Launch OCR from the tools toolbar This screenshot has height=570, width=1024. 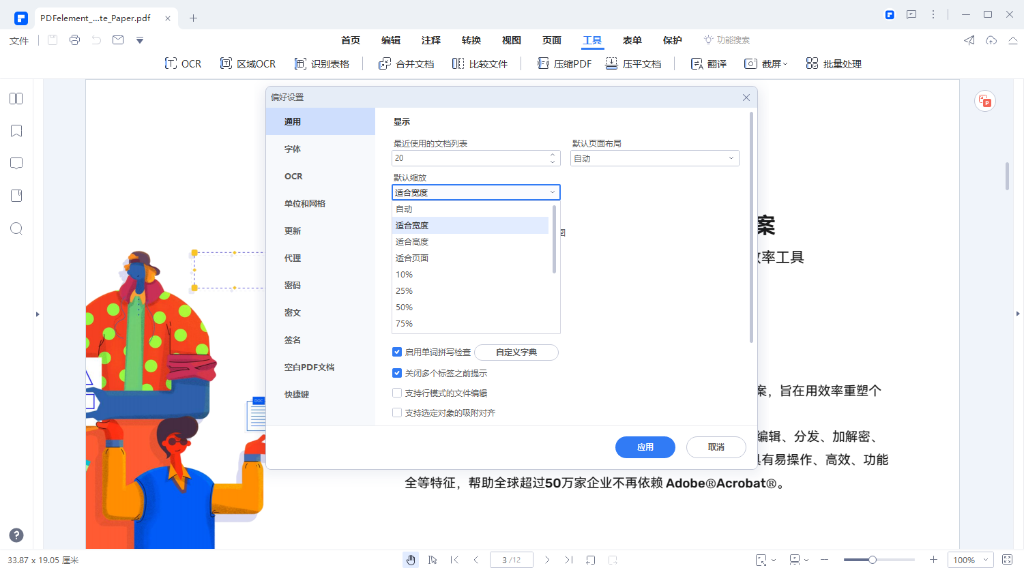pyautogui.click(x=183, y=63)
